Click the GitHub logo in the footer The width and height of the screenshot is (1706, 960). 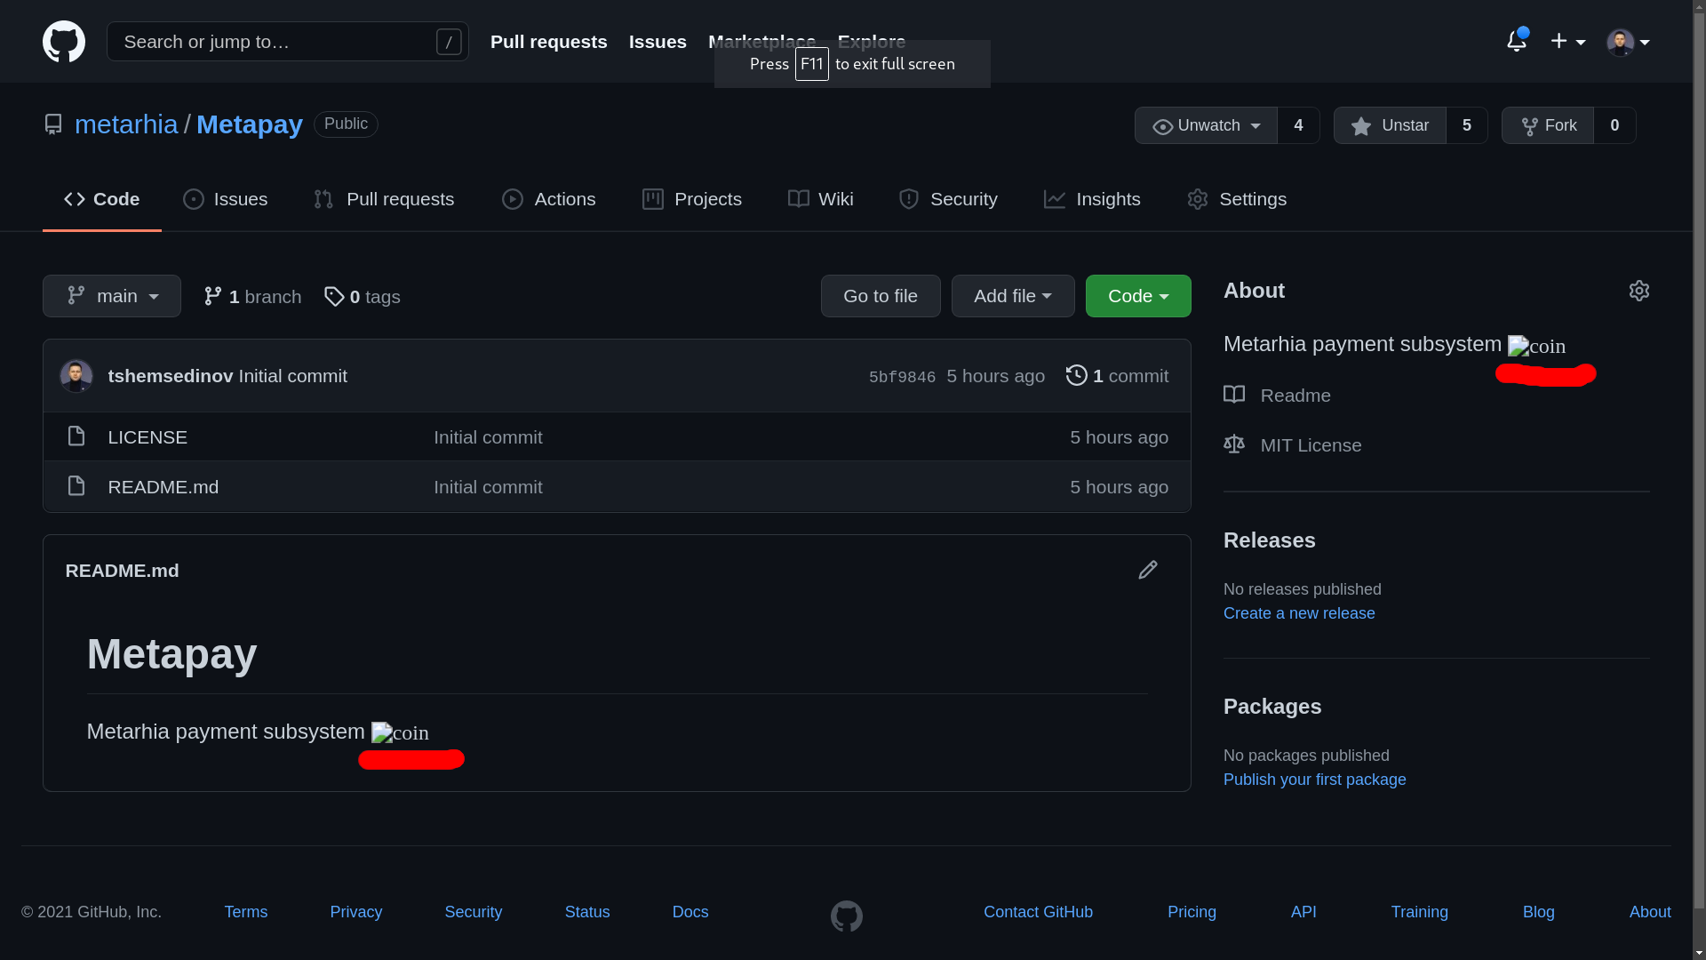click(x=846, y=916)
